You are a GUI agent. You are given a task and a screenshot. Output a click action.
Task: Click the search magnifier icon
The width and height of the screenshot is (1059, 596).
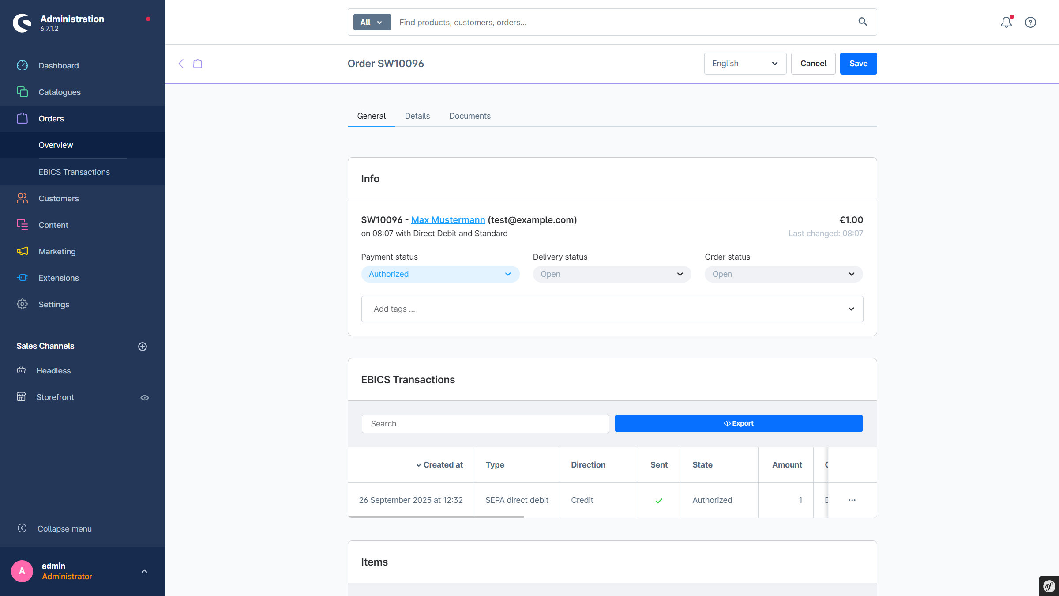(x=863, y=22)
